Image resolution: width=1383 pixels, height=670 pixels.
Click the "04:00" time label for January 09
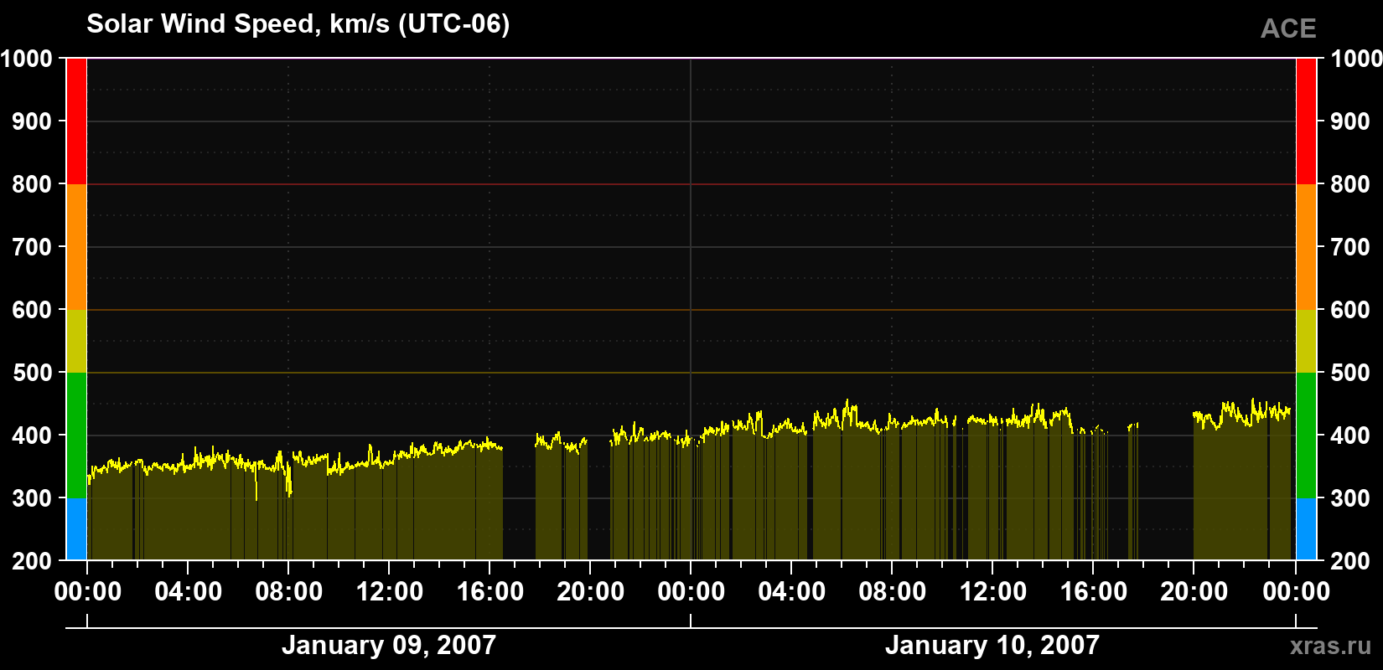click(189, 592)
